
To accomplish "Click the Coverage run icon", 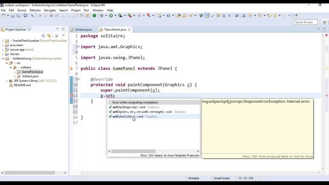I will click(x=120, y=15).
